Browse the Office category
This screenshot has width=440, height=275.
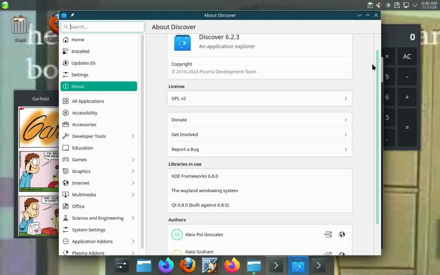[99, 206]
